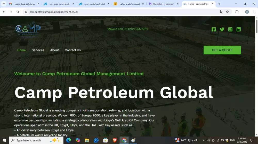Open Microsoft Edge from the taskbar
The image size is (258, 144).
pos(68,140)
